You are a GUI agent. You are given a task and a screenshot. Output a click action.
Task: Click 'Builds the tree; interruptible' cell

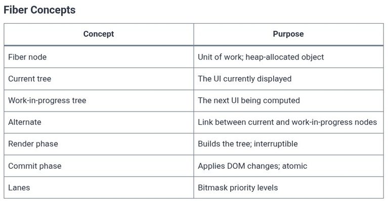[x=288, y=144]
